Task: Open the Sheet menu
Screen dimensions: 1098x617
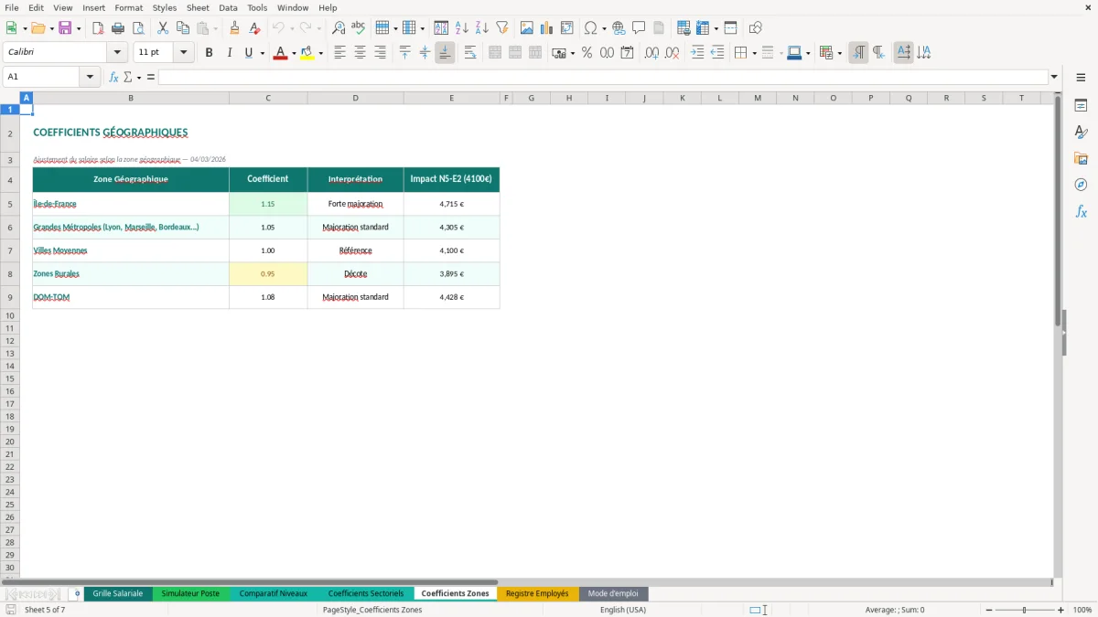Action: coord(198,7)
